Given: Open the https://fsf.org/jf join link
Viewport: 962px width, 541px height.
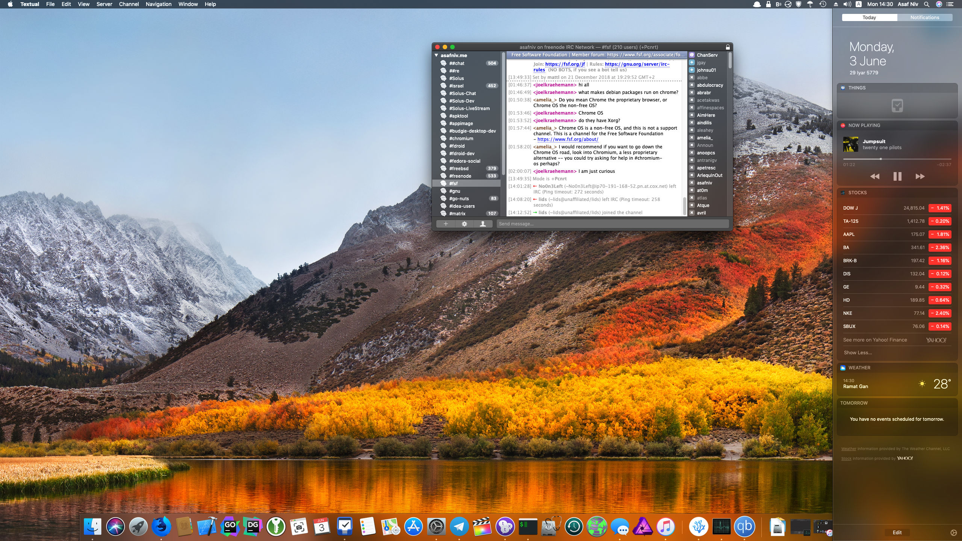Looking at the screenshot, I should tap(565, 64).
